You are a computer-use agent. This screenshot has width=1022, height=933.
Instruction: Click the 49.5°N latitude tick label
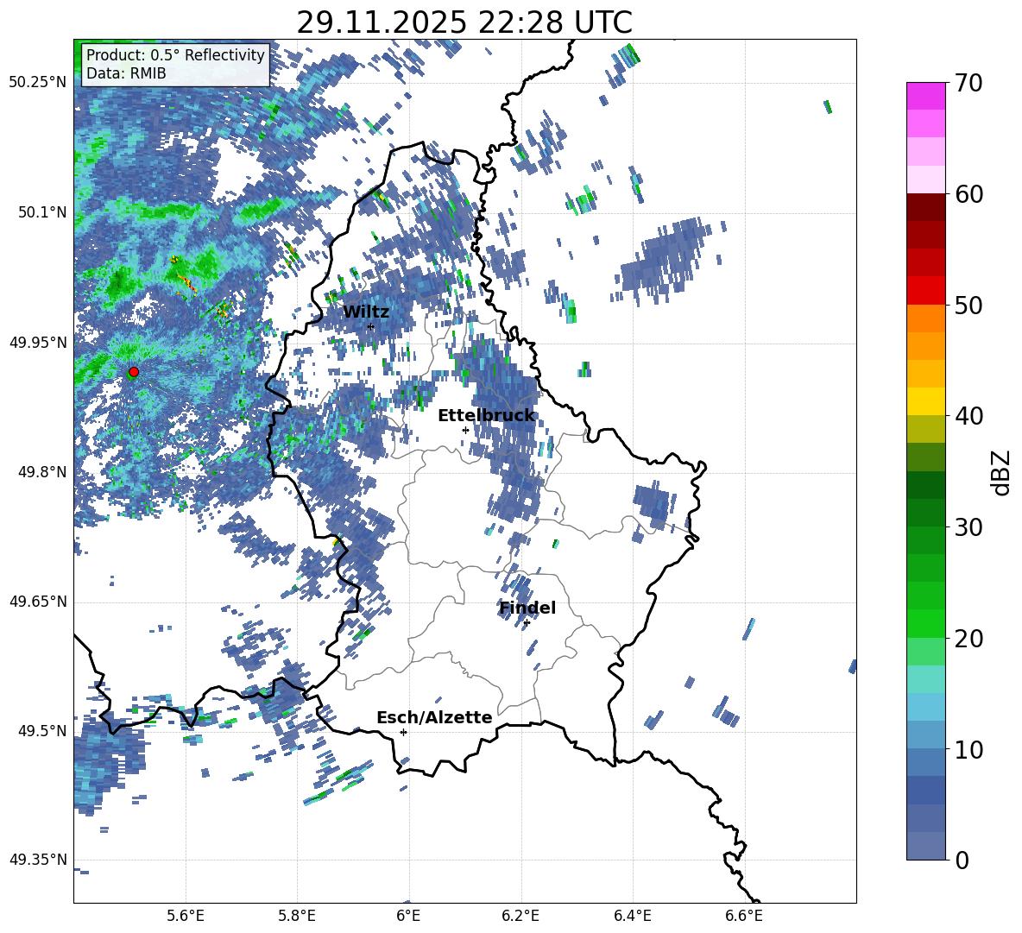pos(41,731)
